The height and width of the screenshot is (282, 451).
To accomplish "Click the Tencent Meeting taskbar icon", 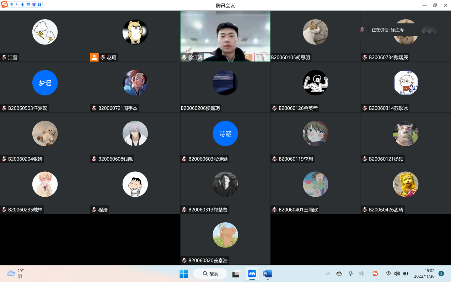I will pos(252,273).
